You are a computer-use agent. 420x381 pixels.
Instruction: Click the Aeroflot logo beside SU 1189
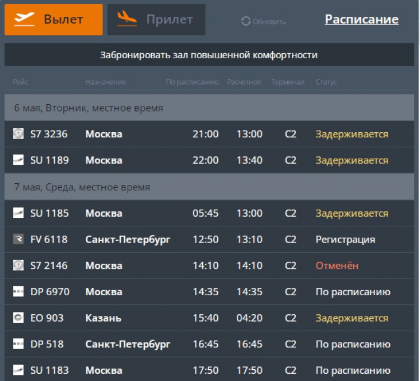pos(18,160)
